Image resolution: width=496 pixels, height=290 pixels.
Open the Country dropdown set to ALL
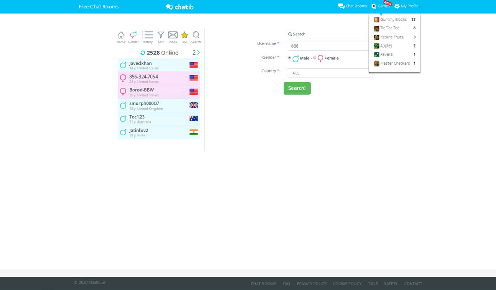[330, 73]
